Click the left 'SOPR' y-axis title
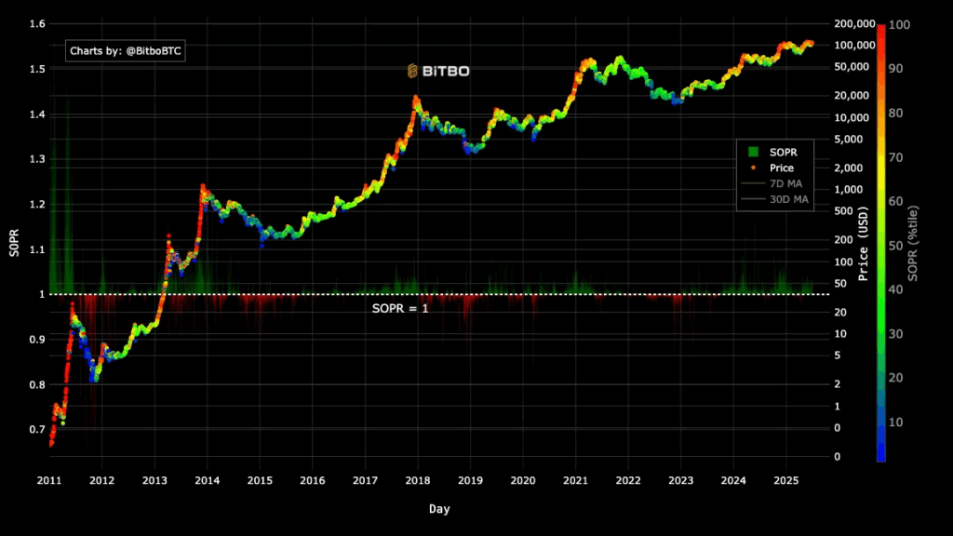Viewport: 953px width, 536px height. [13, 244]
